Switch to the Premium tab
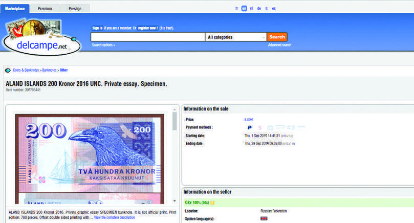Image resolution: width=414 pixels, height=223 pixels. (x=45, y=9)
